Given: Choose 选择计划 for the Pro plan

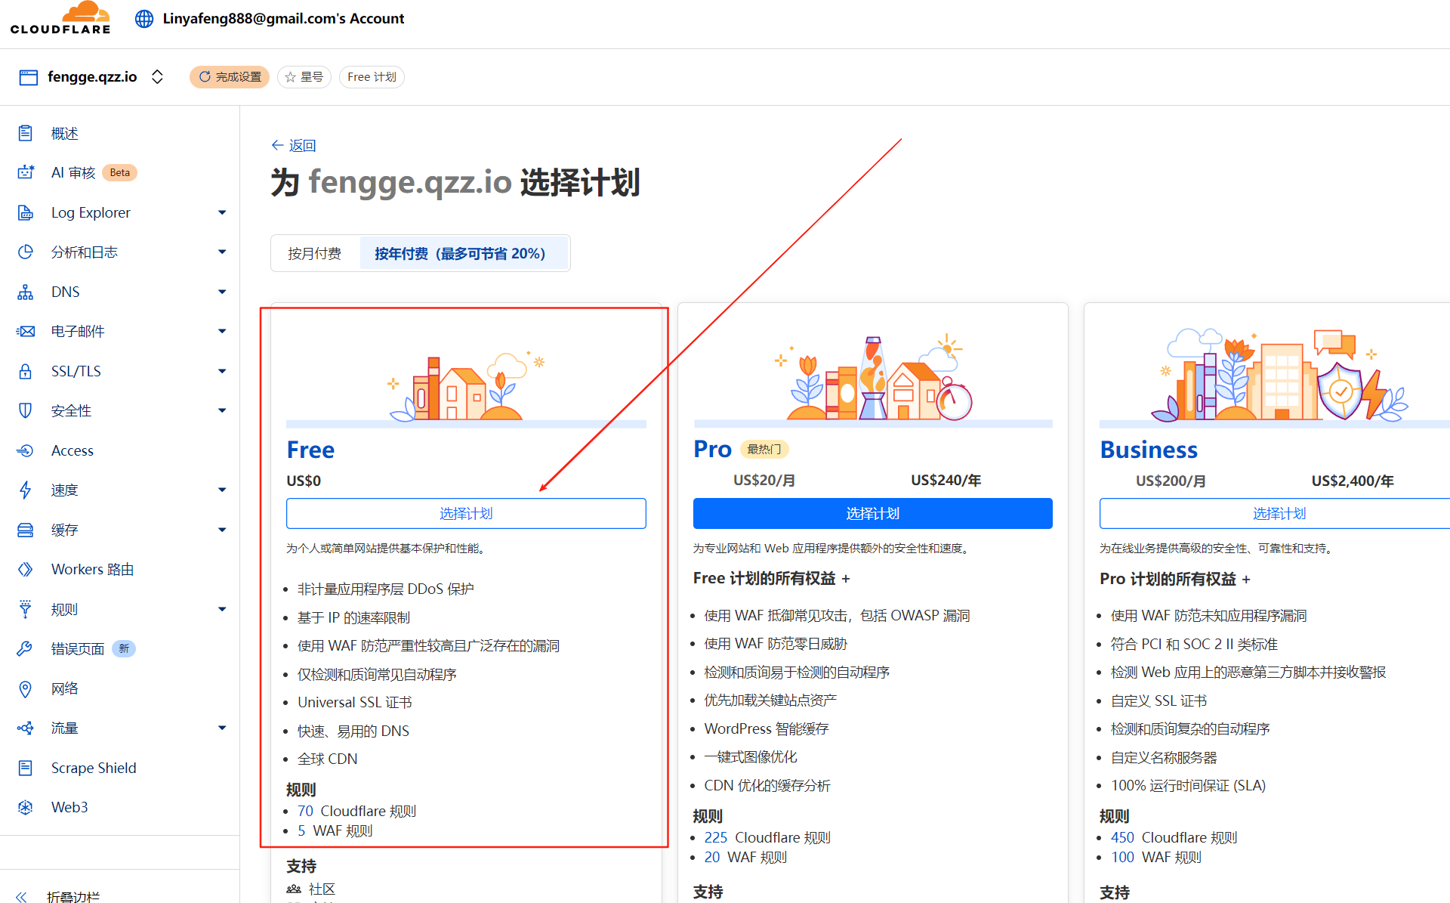Looking at the screenshot, I should point(872,513).
